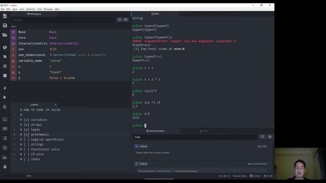The width and height of the screenshot is (326, 183).
Task: Click the workspace table icon in the left toolbar
Action: point(5,129)
